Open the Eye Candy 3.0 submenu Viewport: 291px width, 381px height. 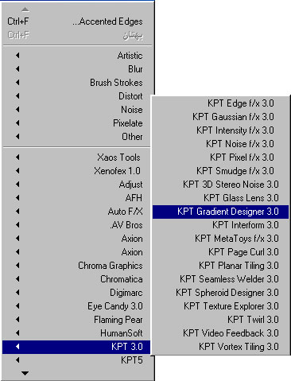[x=76, y=306]
